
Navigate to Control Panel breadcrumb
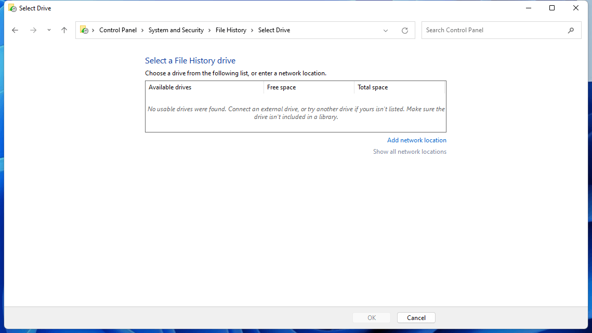tap(118, 30)
